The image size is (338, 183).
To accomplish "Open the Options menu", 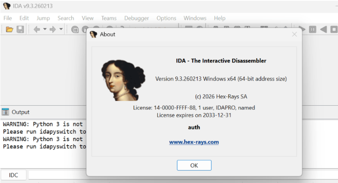I will pyautogui.click(x=166, y=18).
